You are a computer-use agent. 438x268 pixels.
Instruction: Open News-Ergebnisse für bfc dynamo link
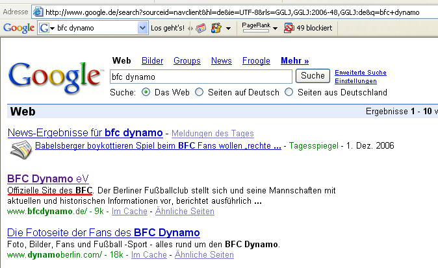pyautogui.click(x=85, y=133)
